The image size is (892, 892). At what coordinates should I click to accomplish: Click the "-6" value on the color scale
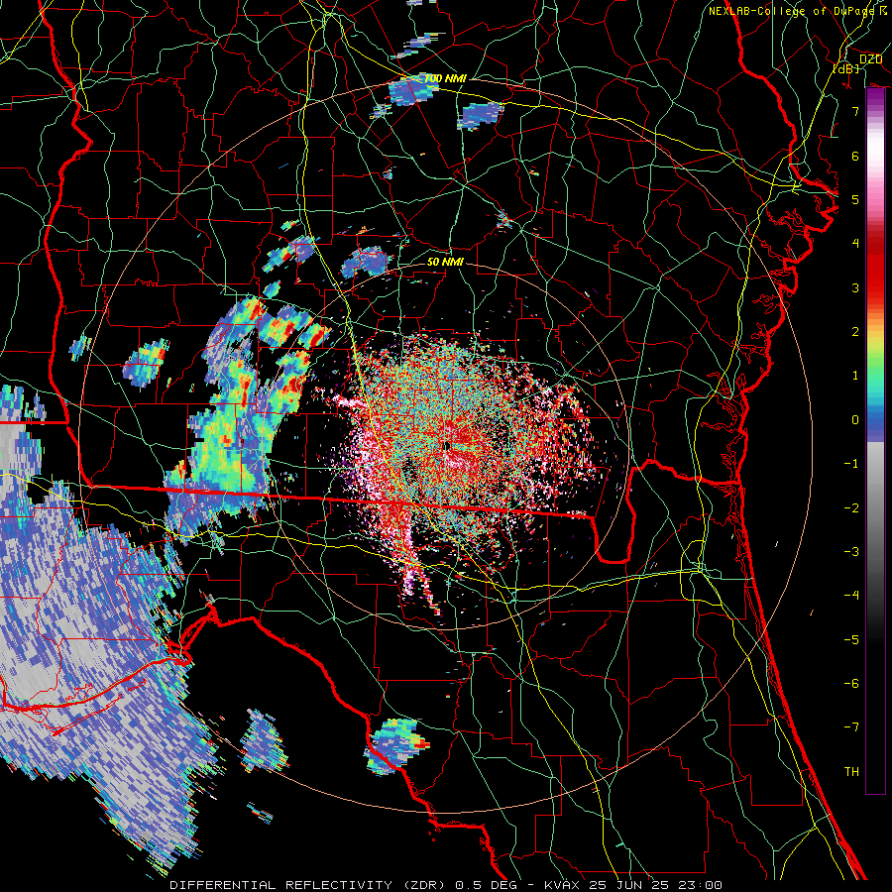tap(851, 684)
